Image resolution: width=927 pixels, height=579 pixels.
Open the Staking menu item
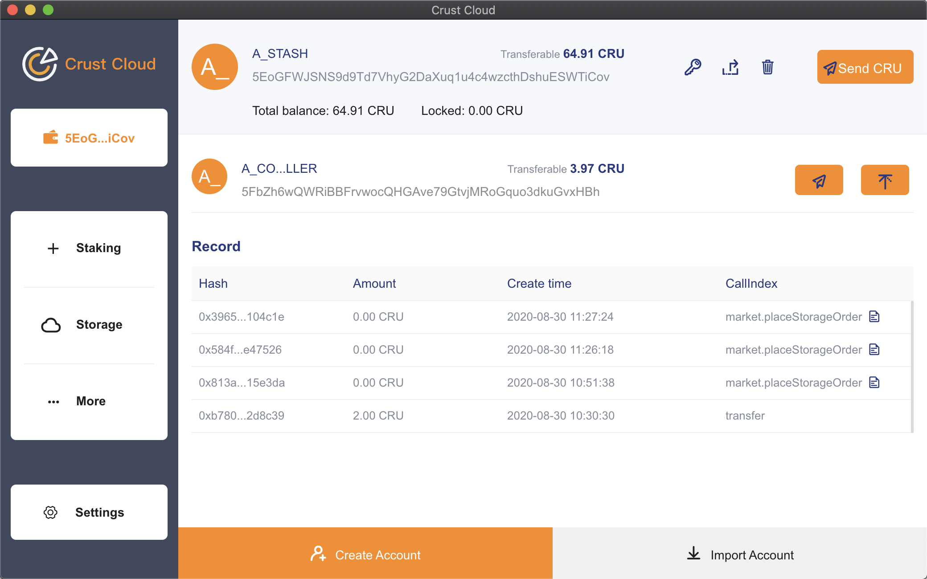pyautogui.click(x=89, y=248)
